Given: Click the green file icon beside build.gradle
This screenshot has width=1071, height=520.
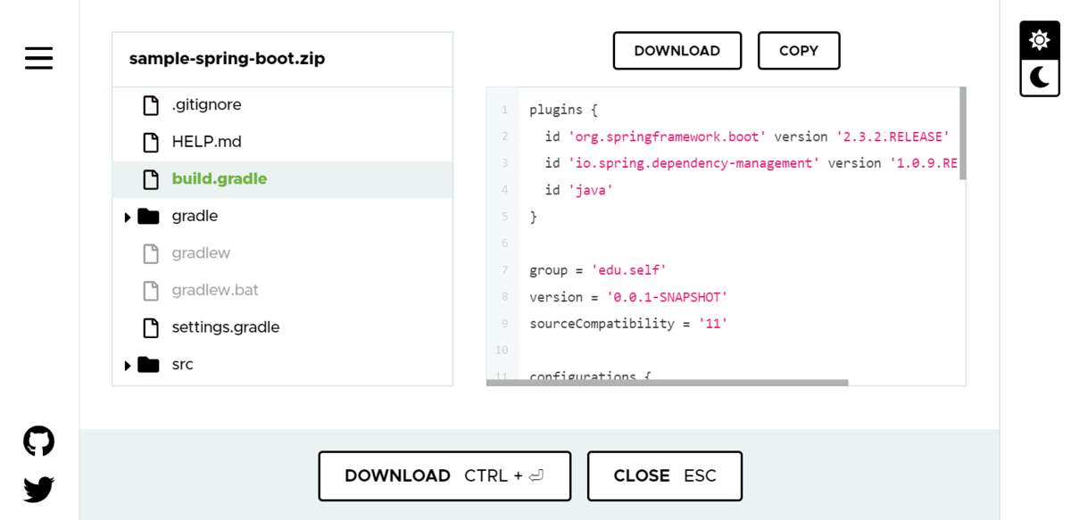Looking at the screenshot, I should click(151, 178).
